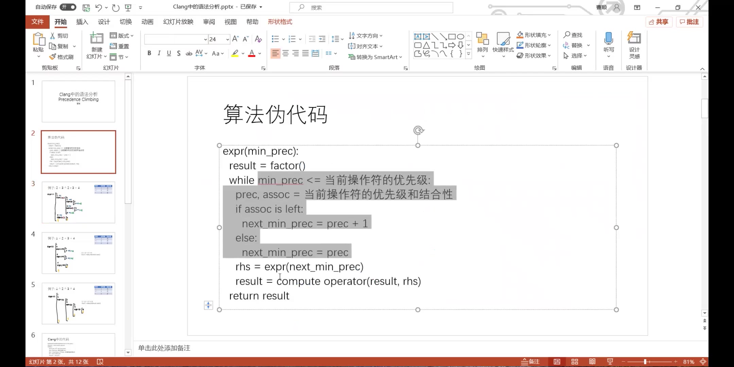
Task: Open the font size 24 dropdown
Action: 227,39
